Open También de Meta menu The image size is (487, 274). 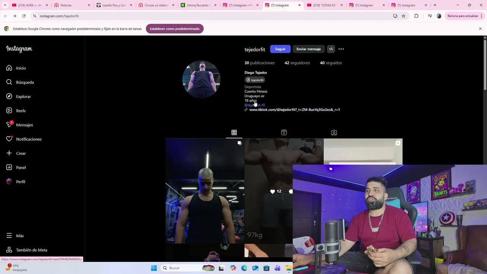27,250
